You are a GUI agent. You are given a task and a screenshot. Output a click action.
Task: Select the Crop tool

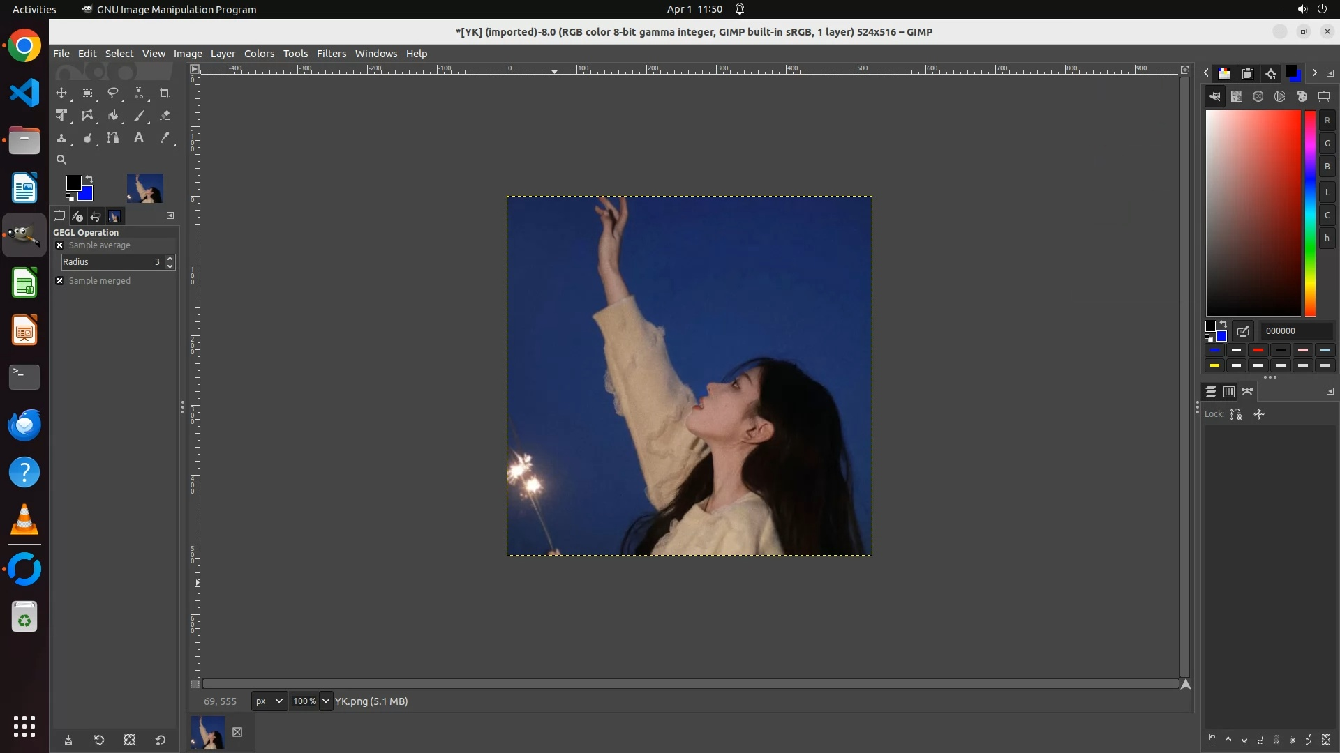165,93
